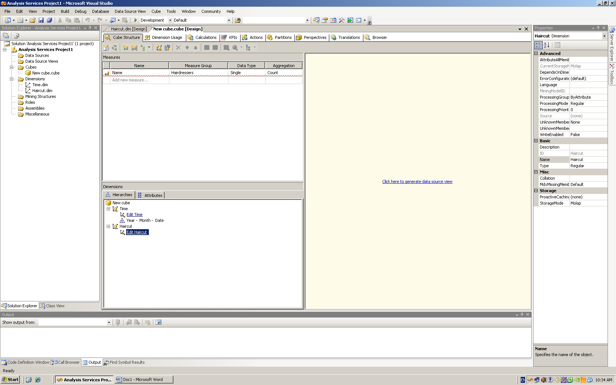Image resolution: width=616 pixels, height=385 pixels.
Task: Open the Default platform dropdown
Action: [229, 20]
